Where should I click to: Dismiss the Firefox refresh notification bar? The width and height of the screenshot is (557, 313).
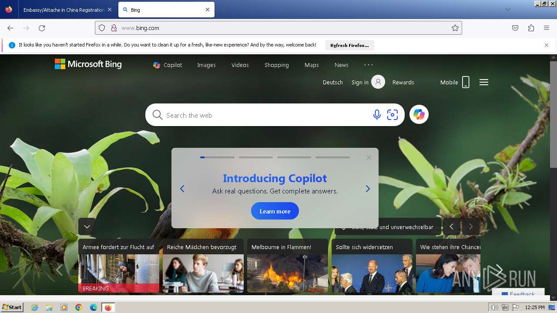pyautogui.click(x=547, y=45)
